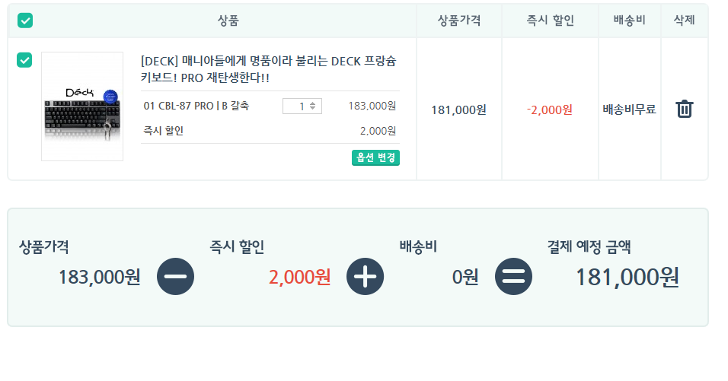This screenshot has width=728, height=381.
Task: Decrease quantity with the stepper down arrow
Action: coord(312,109)
